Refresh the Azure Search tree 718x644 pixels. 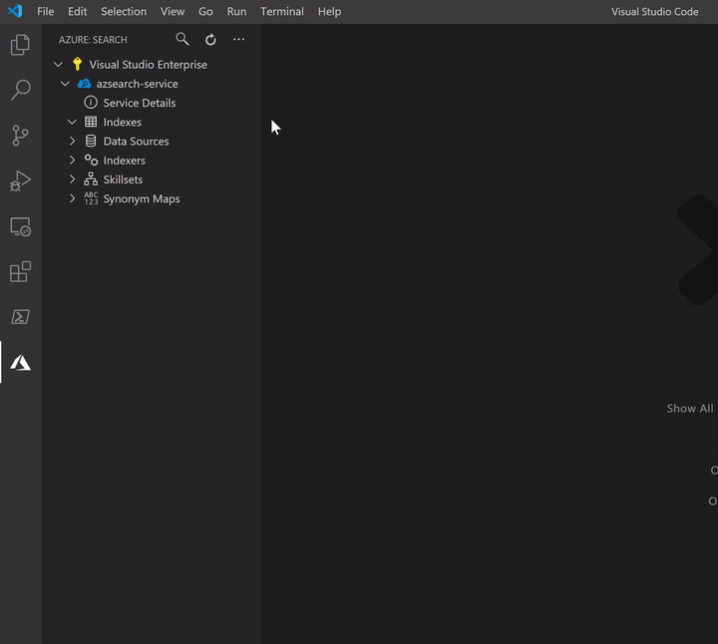coord(210,40)
